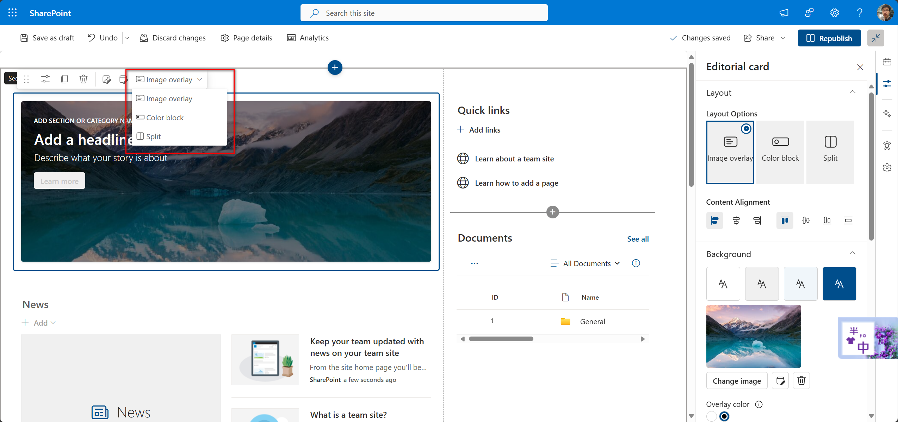Image resolution: width=898 pixels, height=422 pixels.
Task: Click the duplicate web part icon
Action: 64,79
